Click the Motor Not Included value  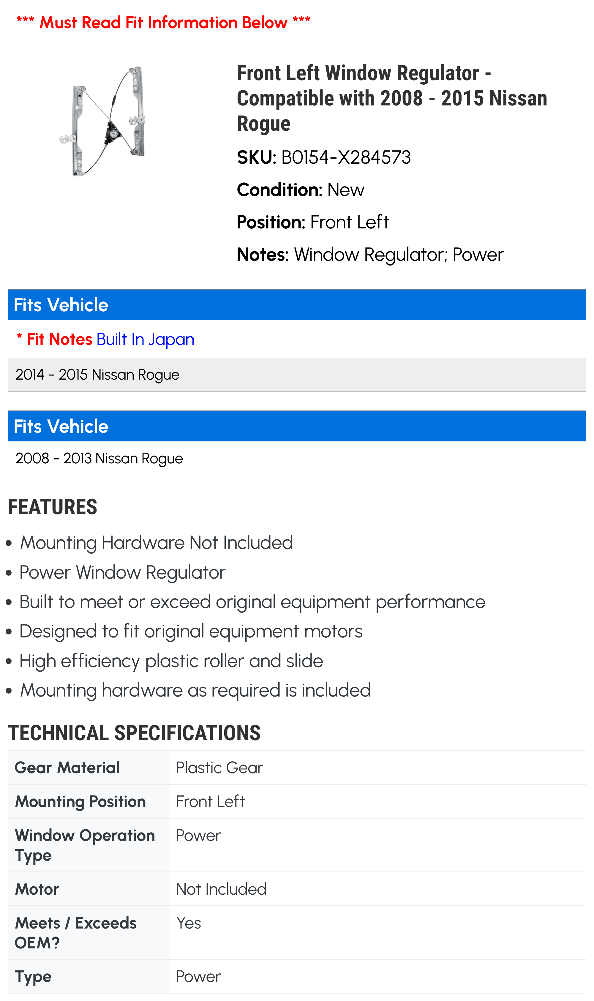click(x=221, y=889)
